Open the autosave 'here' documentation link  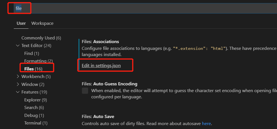click(206, 124)
